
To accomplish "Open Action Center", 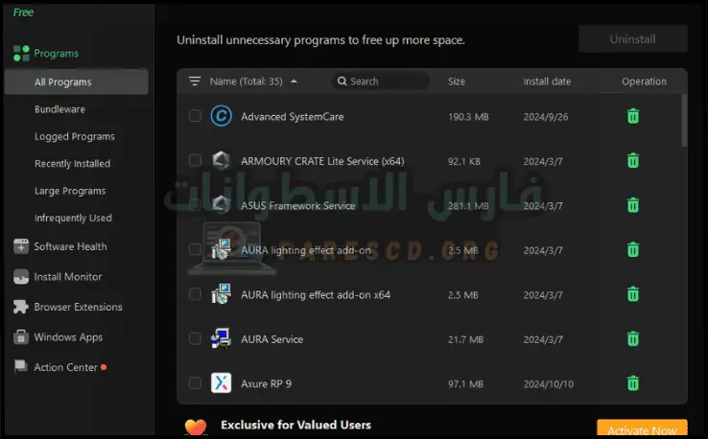I will (x=65, y=367).
